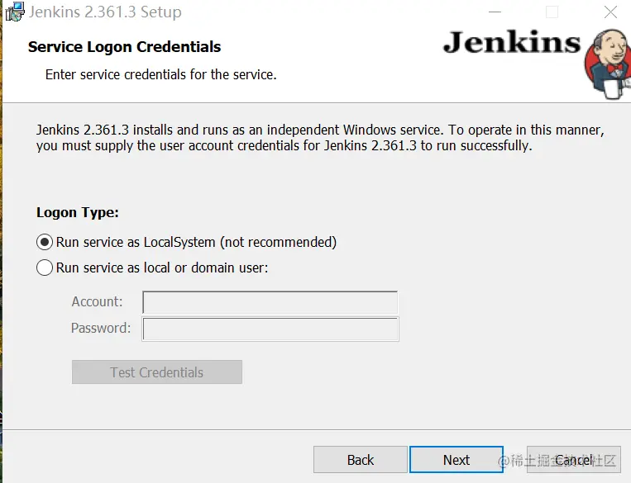
Task: Click the Account label
Action: (97, 301)
